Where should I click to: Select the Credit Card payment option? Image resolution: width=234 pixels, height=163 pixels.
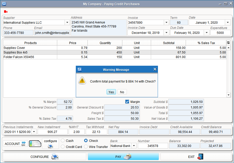(63, 147)
